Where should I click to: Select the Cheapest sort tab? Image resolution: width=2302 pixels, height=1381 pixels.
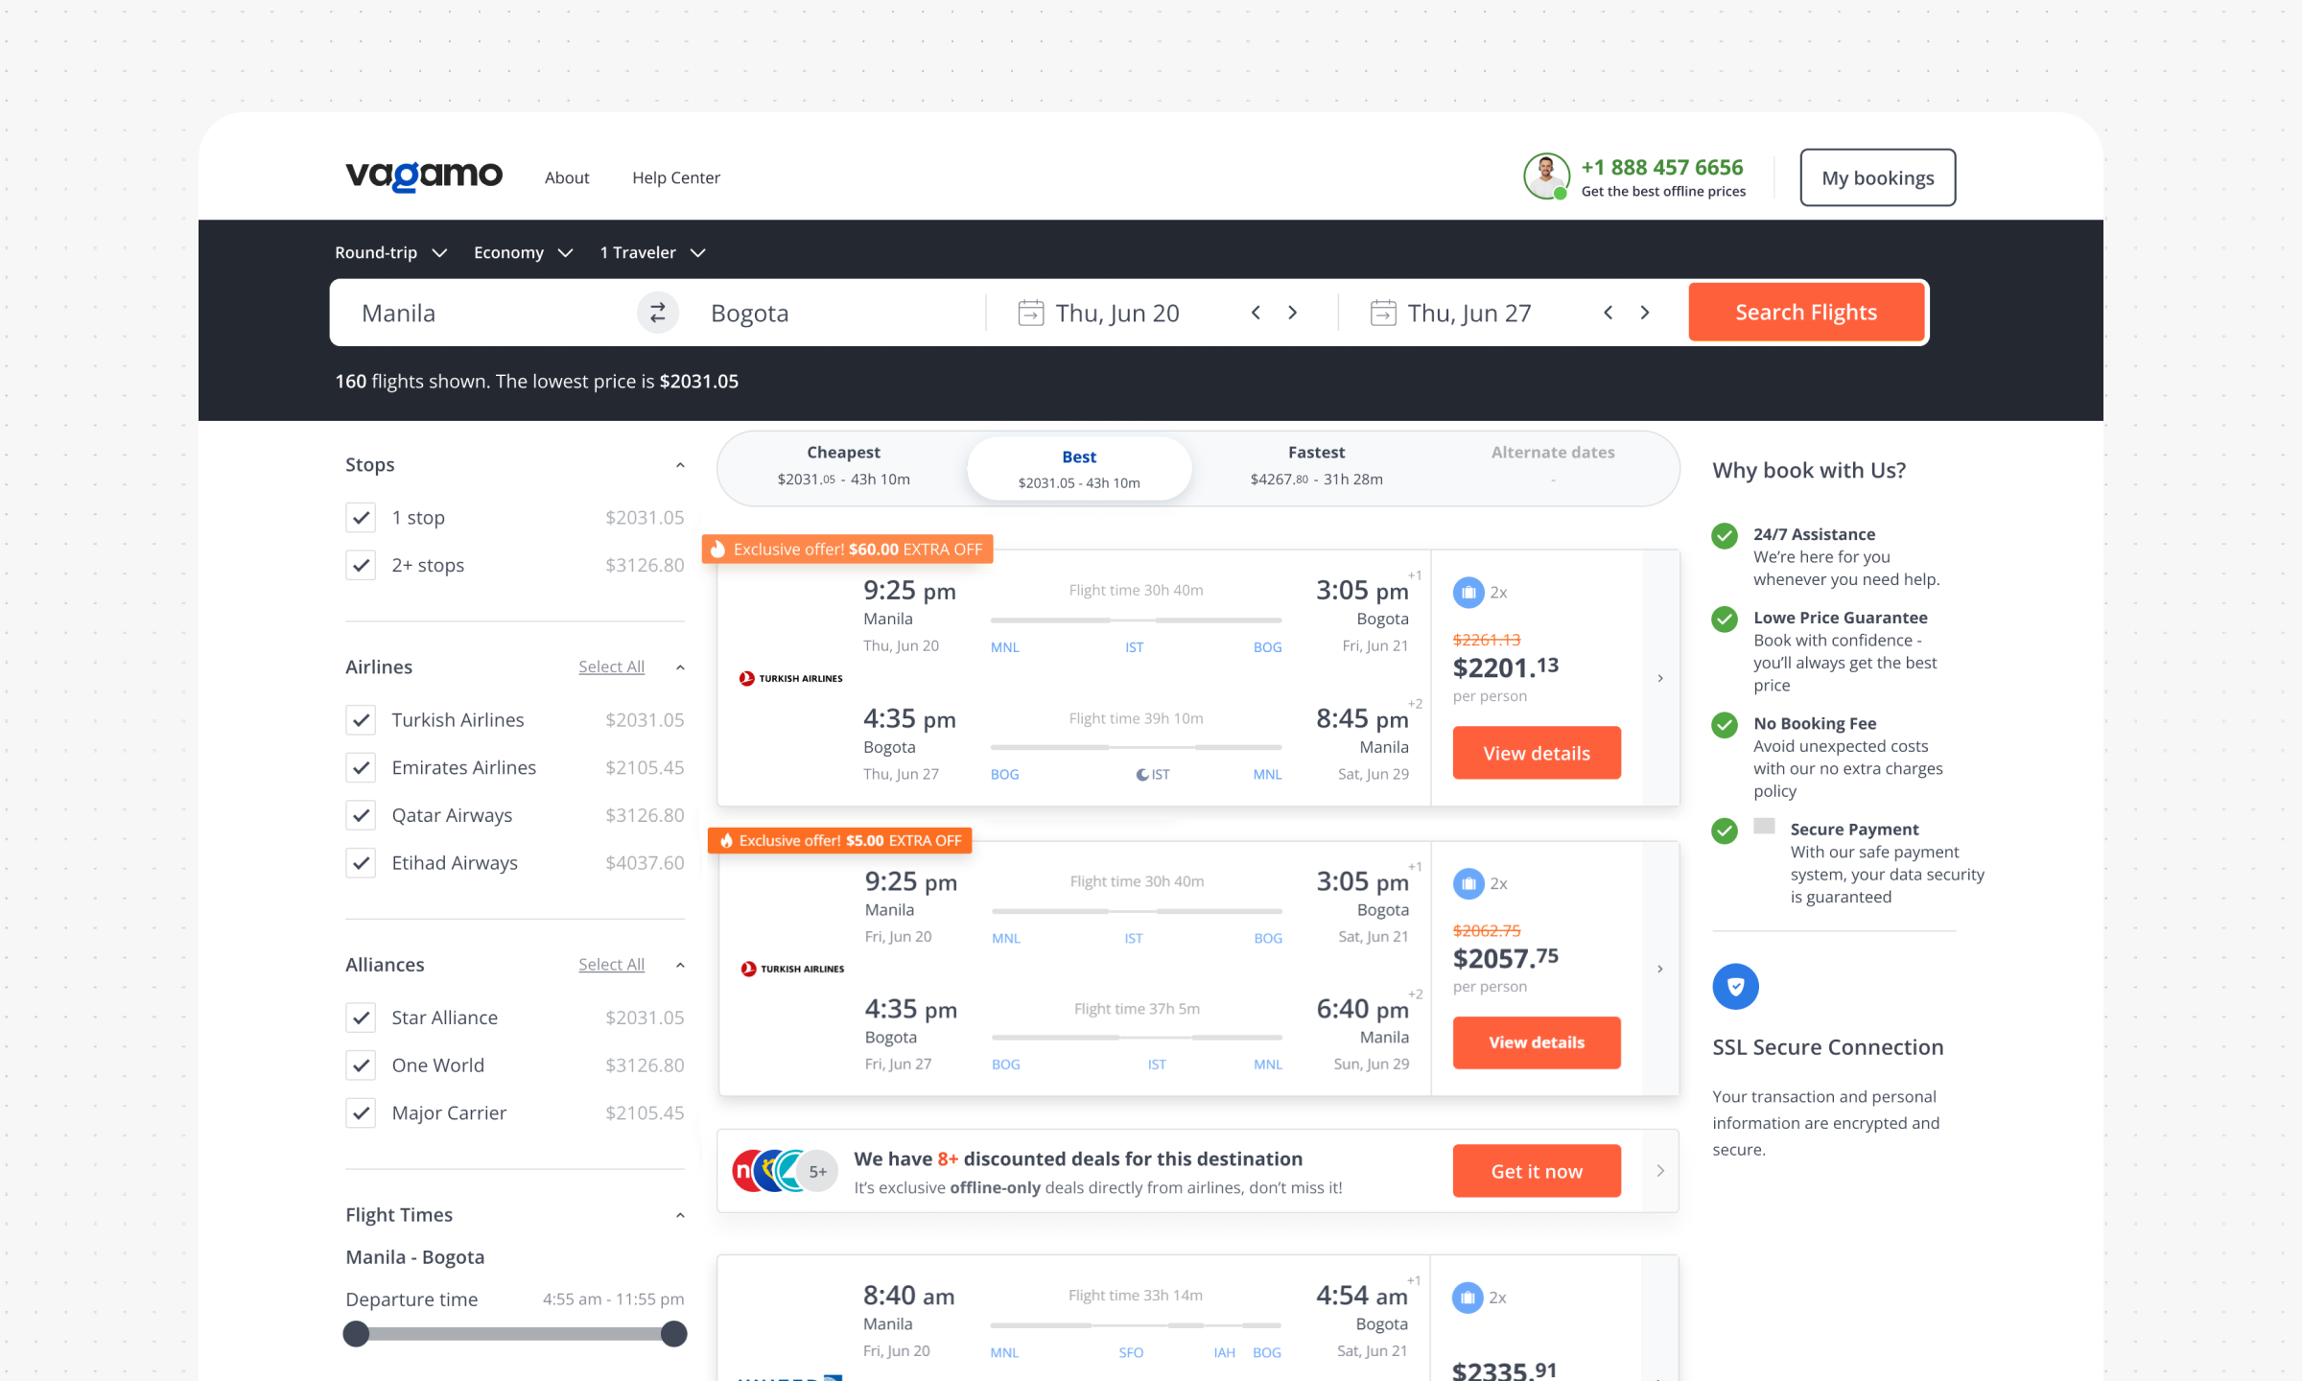[x=843, y=466]
